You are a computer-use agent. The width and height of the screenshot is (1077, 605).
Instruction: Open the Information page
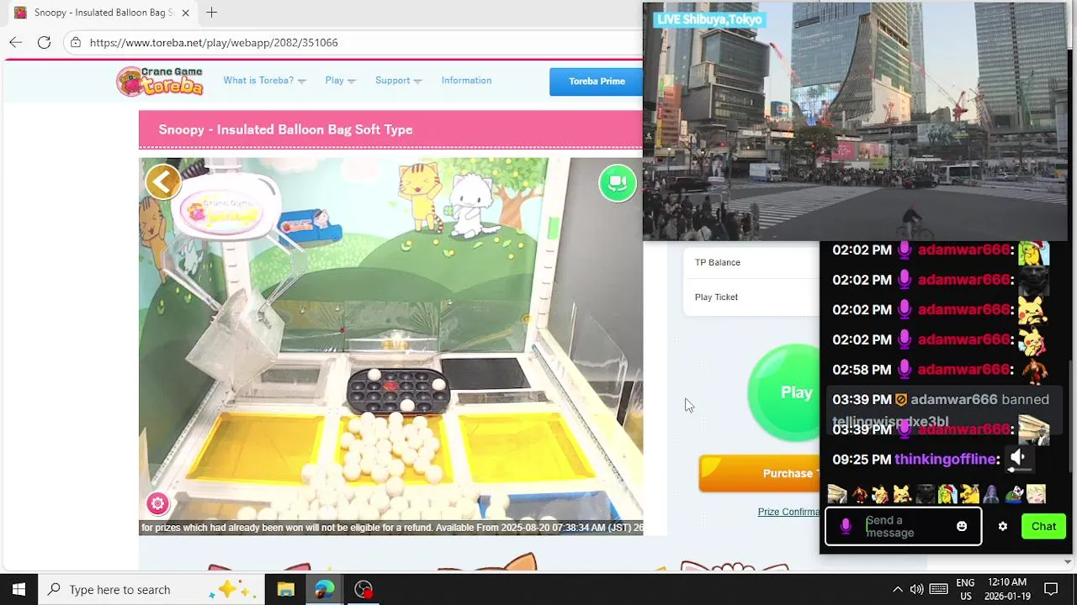tap(466, 81)
